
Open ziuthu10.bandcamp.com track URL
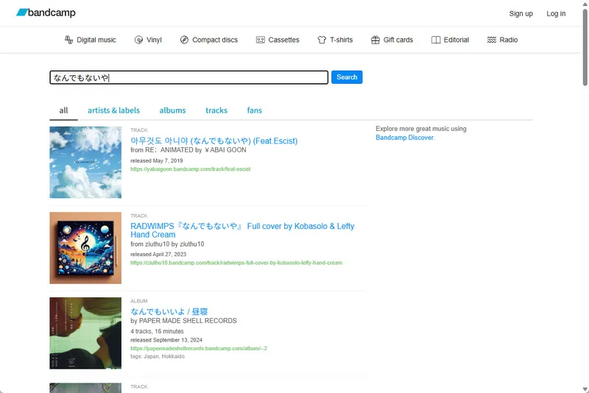236,263
